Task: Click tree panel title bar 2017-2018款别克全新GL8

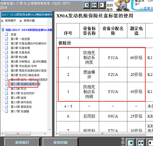Action: (x=26, y=15)
